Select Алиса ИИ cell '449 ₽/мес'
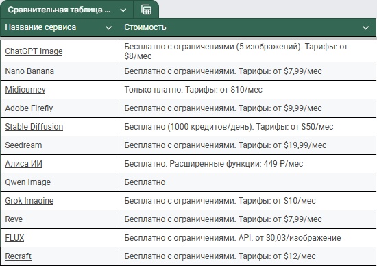The width and height of the screenshot is (377, 266). [247, 164]
